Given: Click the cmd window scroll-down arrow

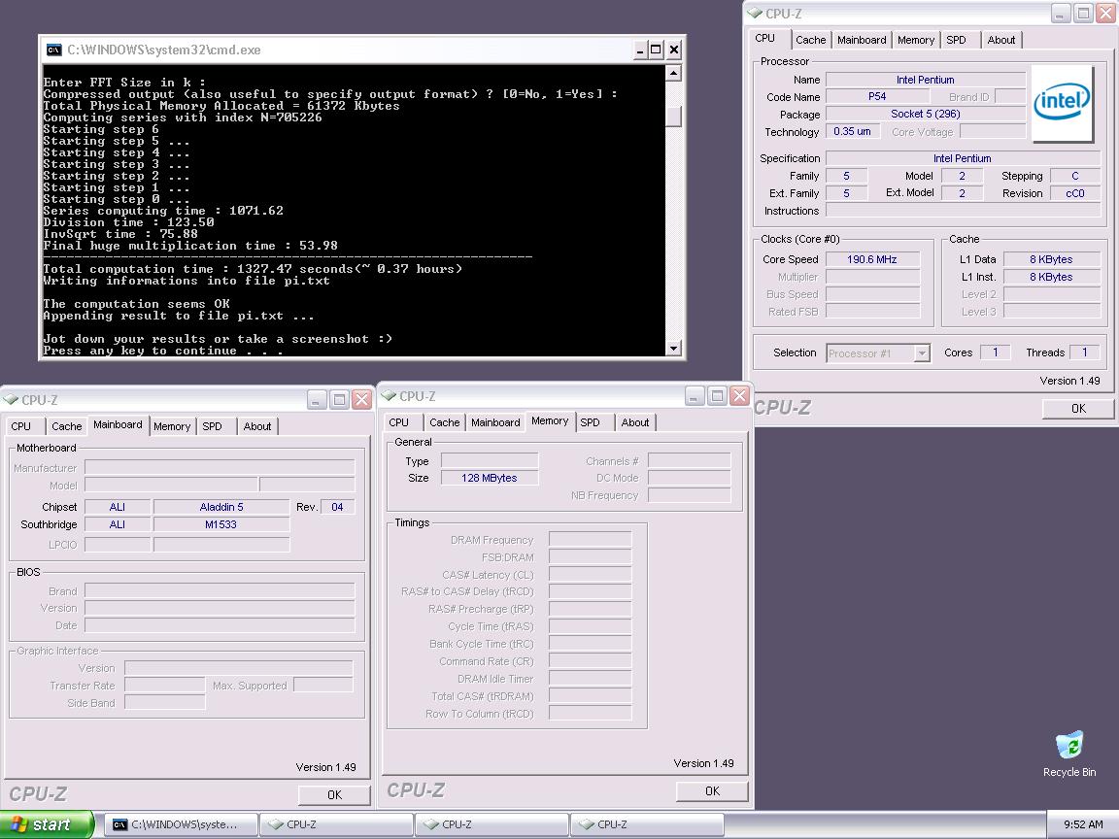Looking at the screenshot, I should coord(673,349).
